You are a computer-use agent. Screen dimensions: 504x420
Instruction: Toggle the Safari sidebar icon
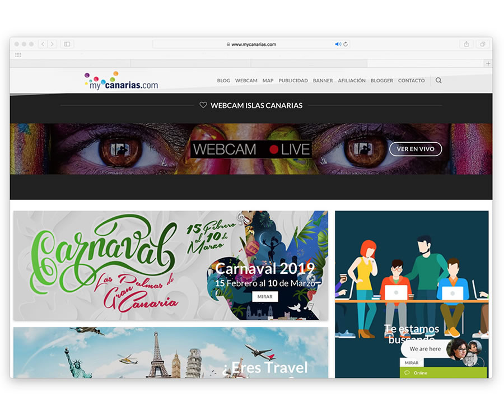tap(67, 44)
